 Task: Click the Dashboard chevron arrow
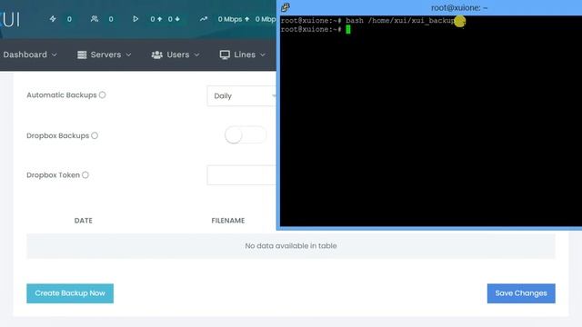coord(55,54)
